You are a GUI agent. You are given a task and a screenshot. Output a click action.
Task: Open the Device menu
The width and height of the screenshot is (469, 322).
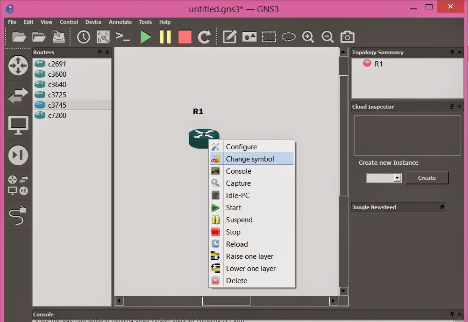click(x=93, y=22)
